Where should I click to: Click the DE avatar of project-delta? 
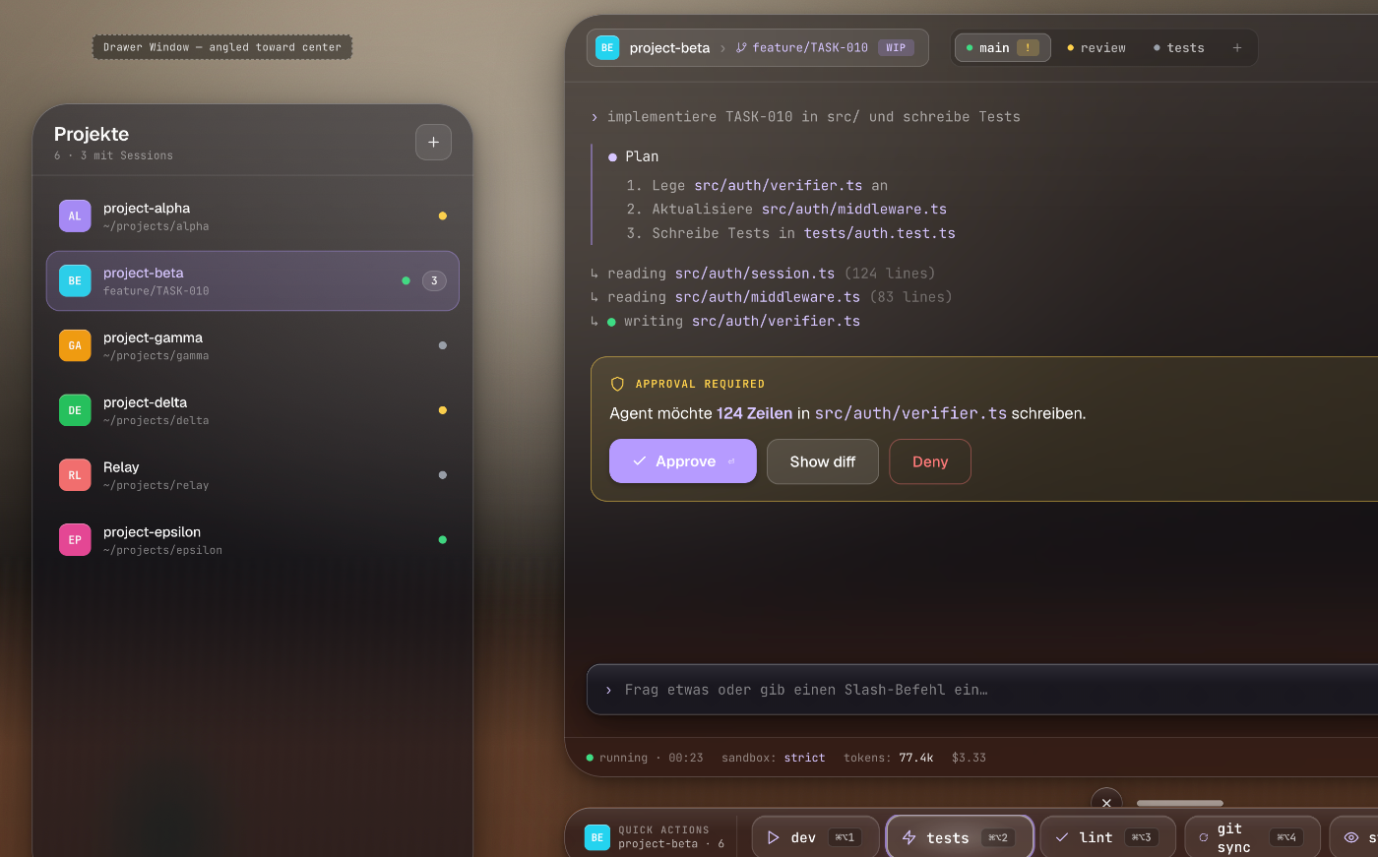[x=75, y=410]
